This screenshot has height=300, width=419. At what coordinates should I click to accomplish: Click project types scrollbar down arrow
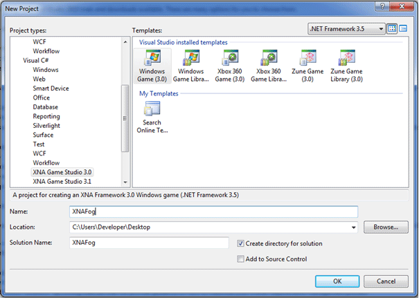click(x=125, y=182)
